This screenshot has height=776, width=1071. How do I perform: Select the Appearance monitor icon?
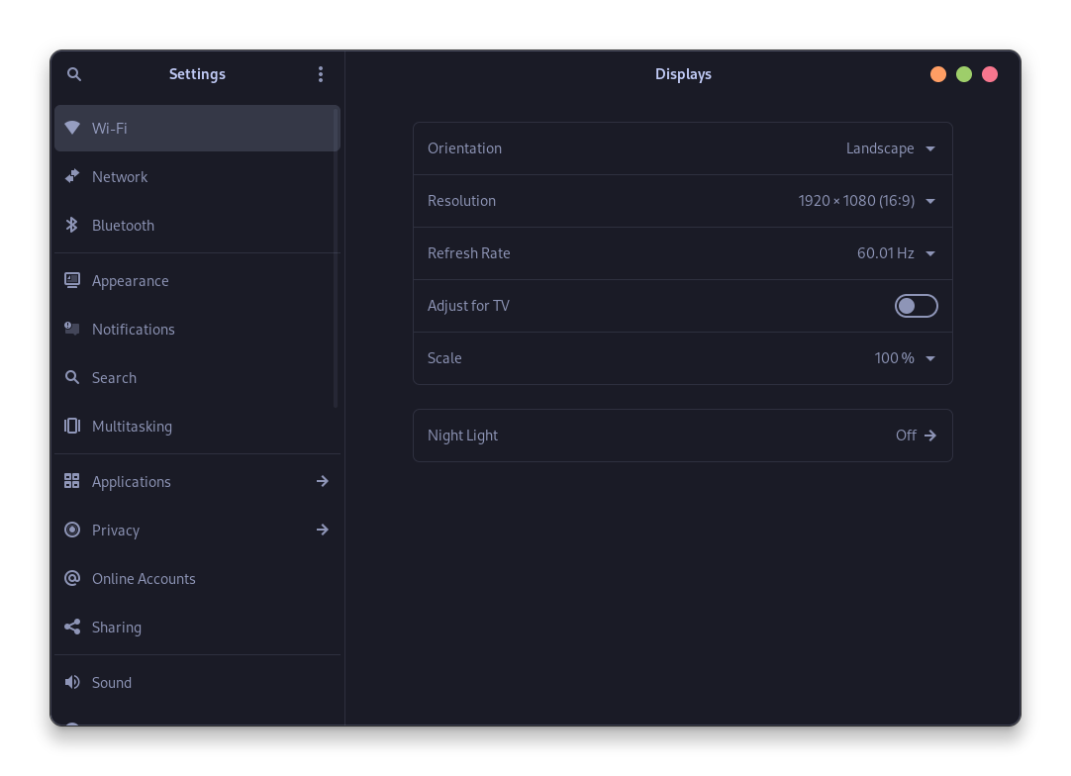point(72,280)
